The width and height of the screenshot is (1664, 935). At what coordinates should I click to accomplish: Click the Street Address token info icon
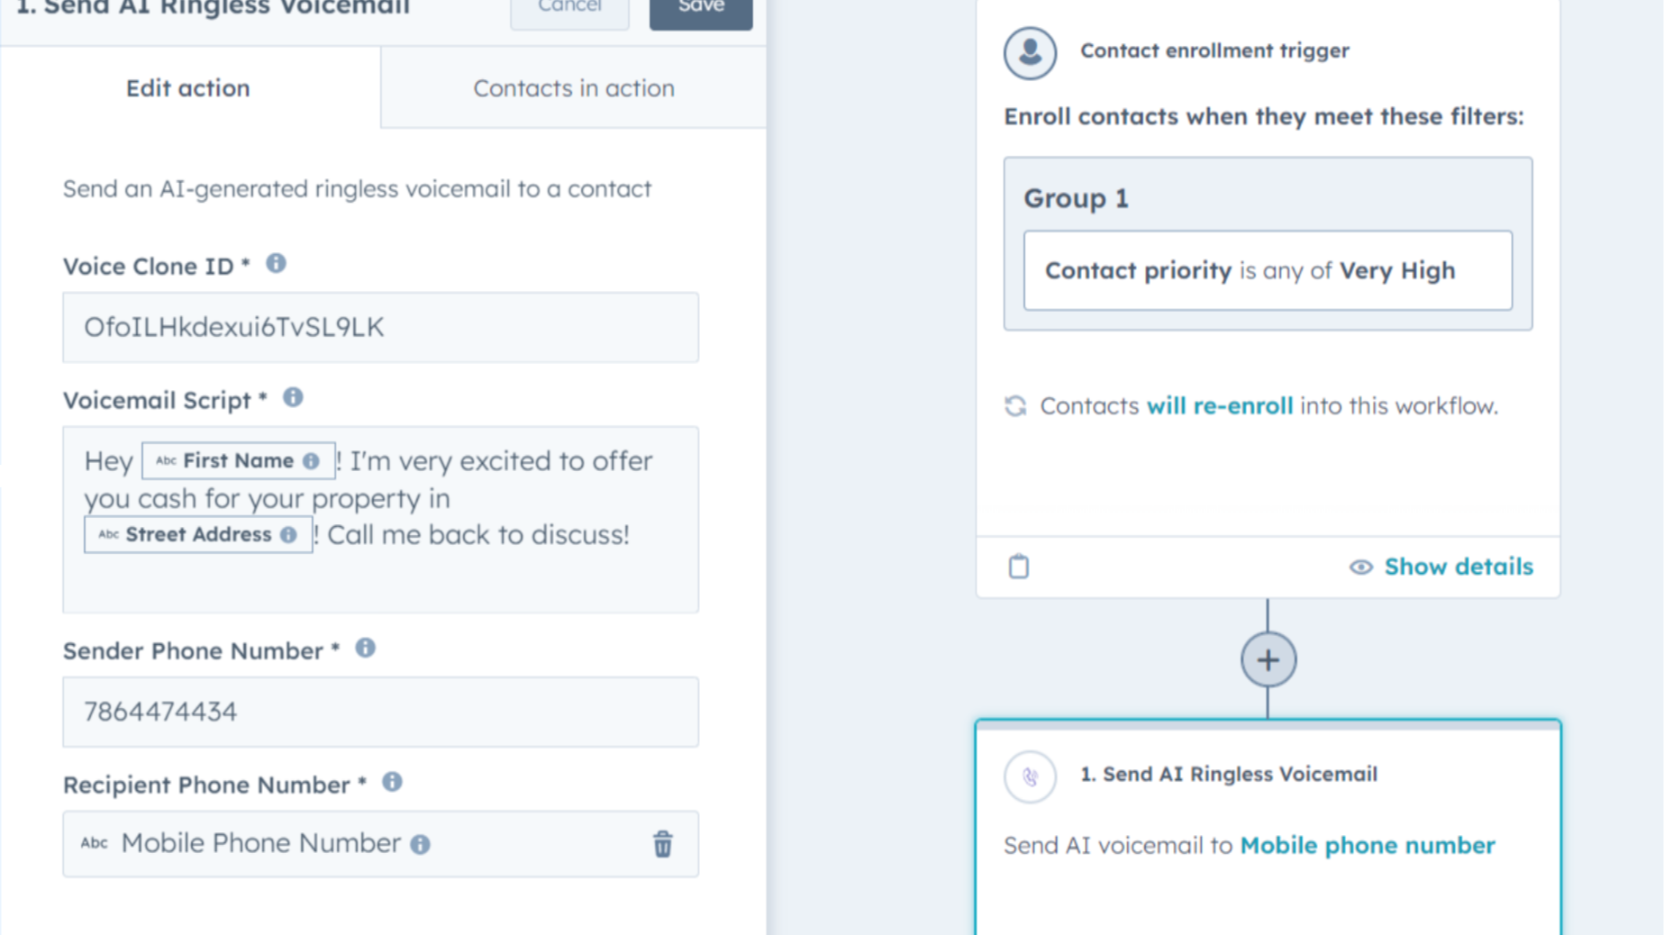pyautogui.click(x=288, y=535)
